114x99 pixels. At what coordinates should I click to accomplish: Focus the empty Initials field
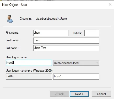(92, 33)
